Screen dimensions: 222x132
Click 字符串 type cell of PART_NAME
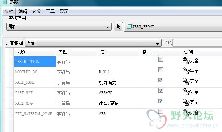click(x=77, y=82)
